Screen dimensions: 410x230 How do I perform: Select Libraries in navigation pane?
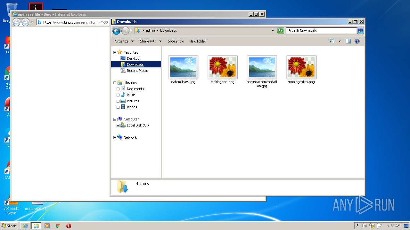click(130, 83)
